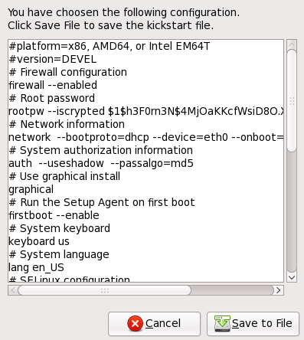Click the vertical scrollbar thumb

[x=292, y=101]
